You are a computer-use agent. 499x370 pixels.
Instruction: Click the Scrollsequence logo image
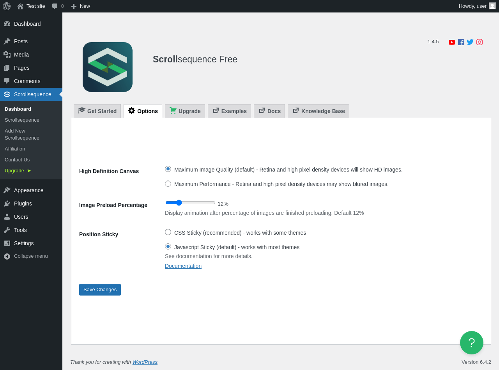[108, 67]
